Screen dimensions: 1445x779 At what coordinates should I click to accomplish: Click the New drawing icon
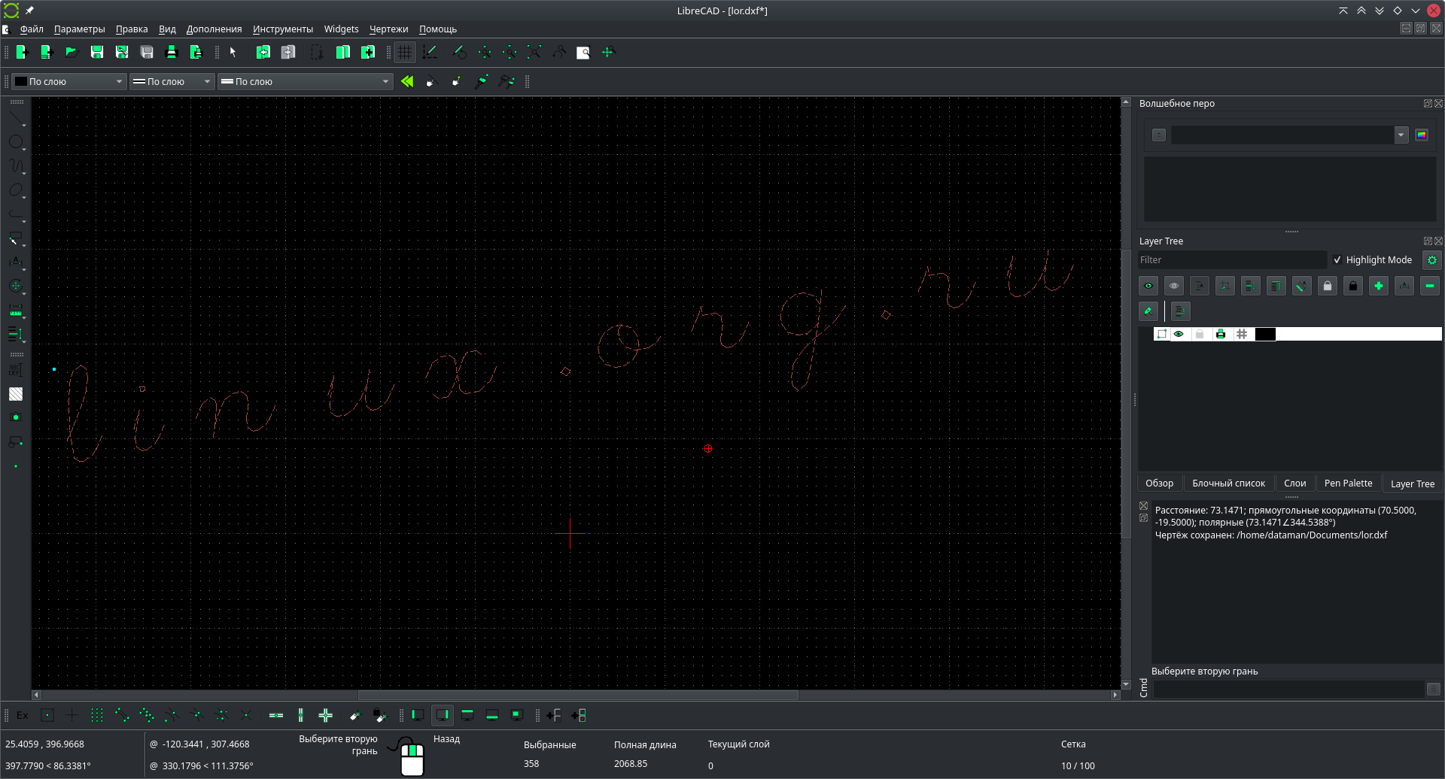pyautogui.click(x=22, y=52)
